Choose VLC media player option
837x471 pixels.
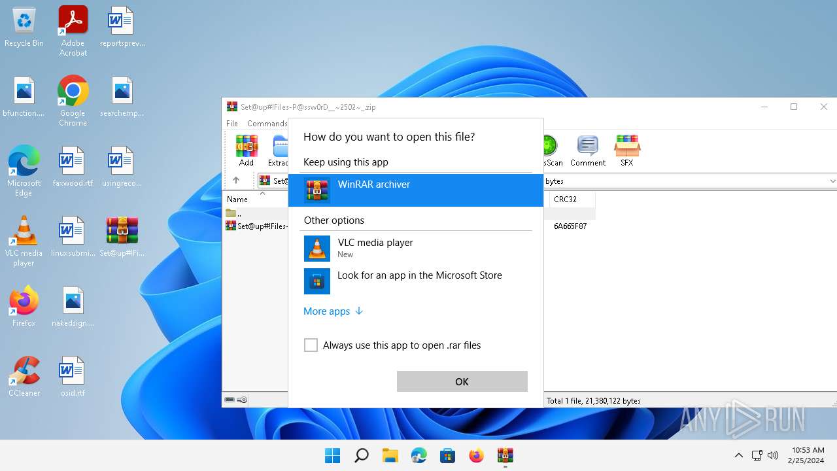[x=416, y=249]
